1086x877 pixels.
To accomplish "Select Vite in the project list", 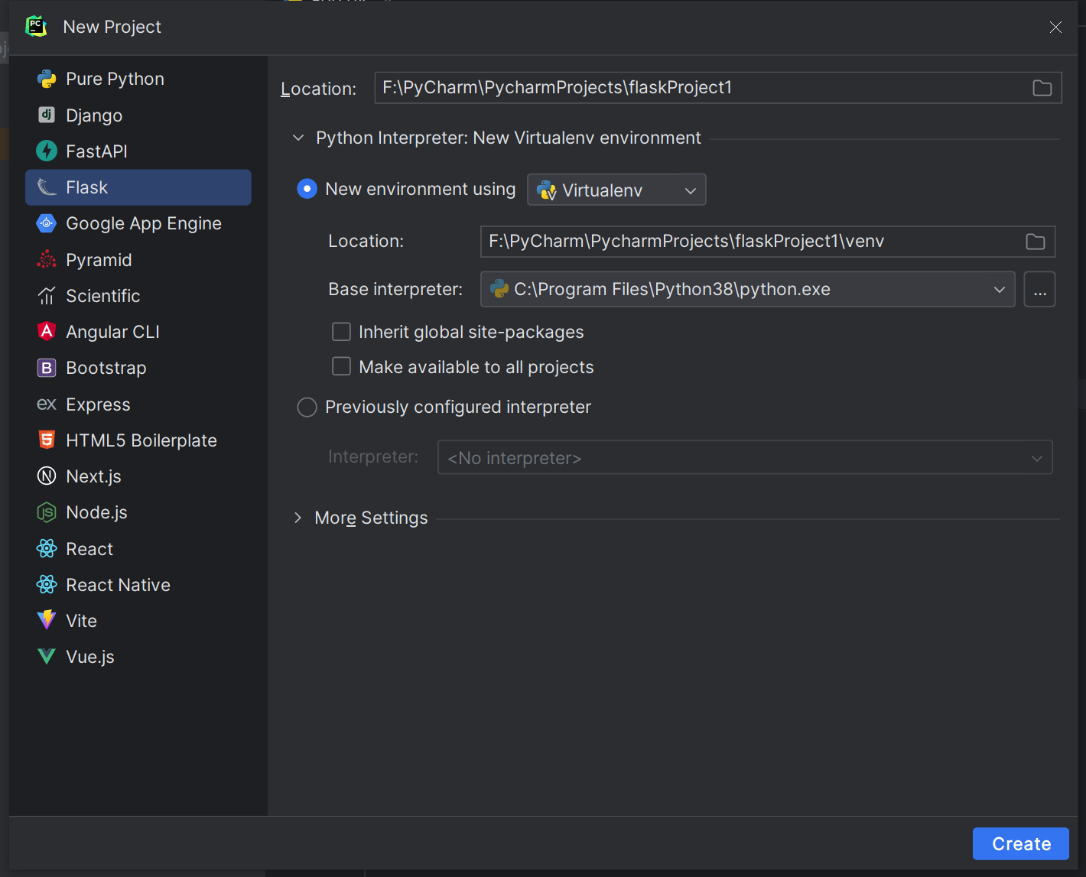I will tap(138, 620).
